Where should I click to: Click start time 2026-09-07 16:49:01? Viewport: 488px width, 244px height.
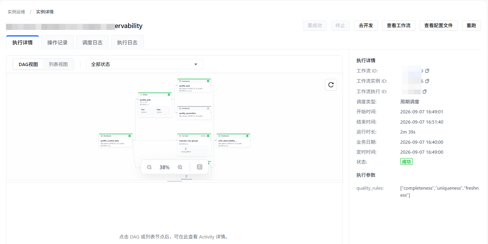(x=422, y=112)
